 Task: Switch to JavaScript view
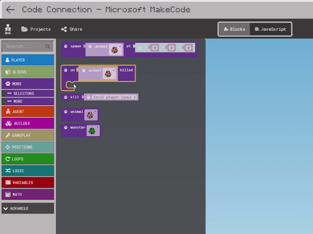pos(270,29)
